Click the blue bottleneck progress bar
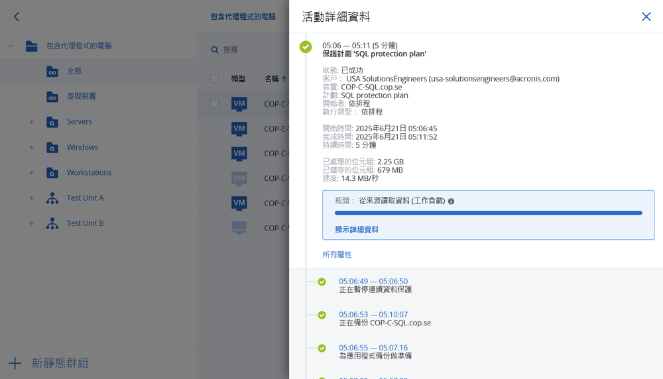 tap(488, 213)
